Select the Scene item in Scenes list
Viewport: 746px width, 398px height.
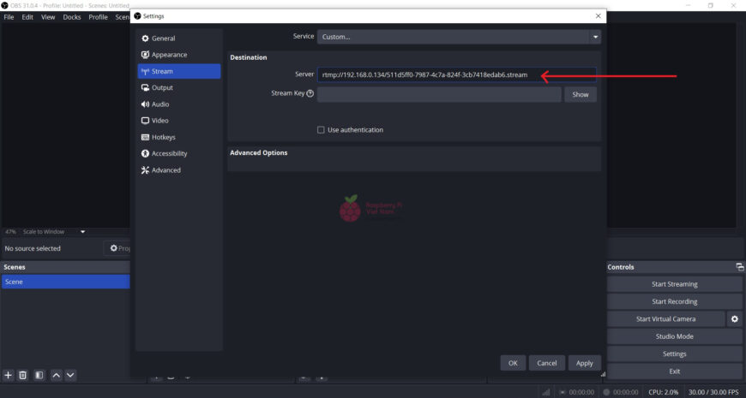[x=65, y=282]
